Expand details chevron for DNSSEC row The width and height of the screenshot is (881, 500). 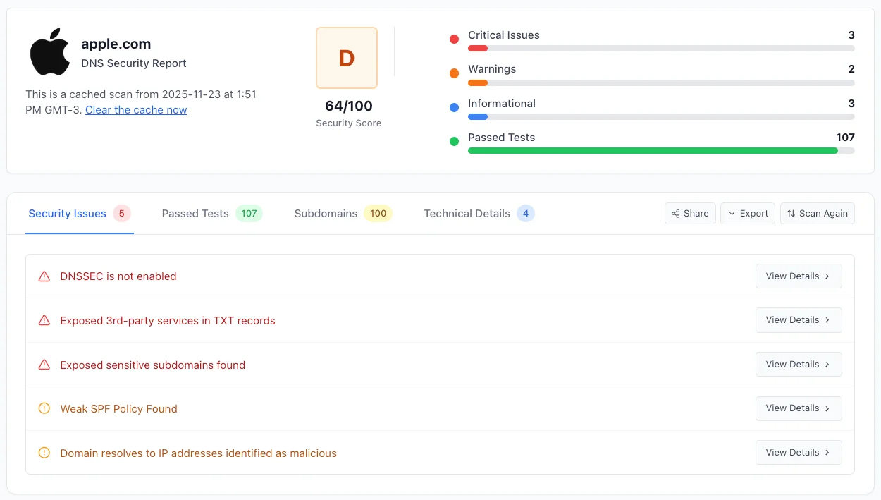tap(827, 276)
